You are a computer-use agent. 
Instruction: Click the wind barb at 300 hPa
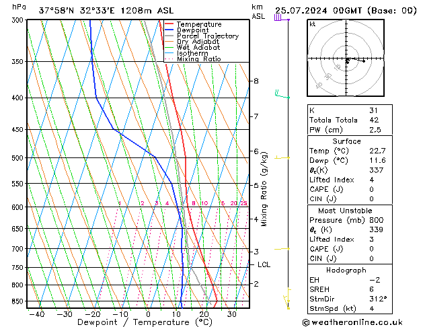point(279,18)
